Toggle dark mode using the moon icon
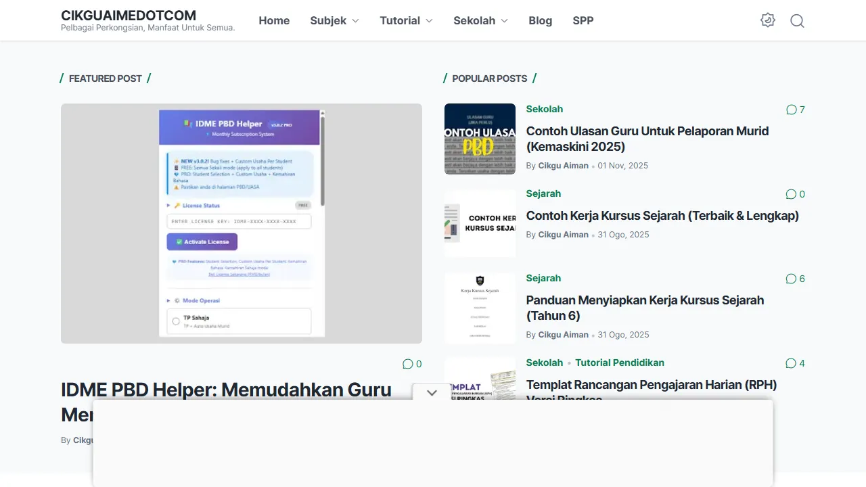The height and width of the screenshot is (487, 866). [x=768, y=20]
